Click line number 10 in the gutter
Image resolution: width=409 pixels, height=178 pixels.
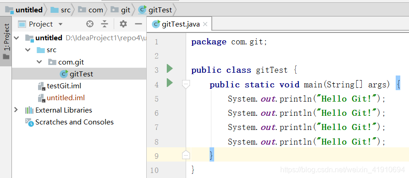[x=155, y=170]
